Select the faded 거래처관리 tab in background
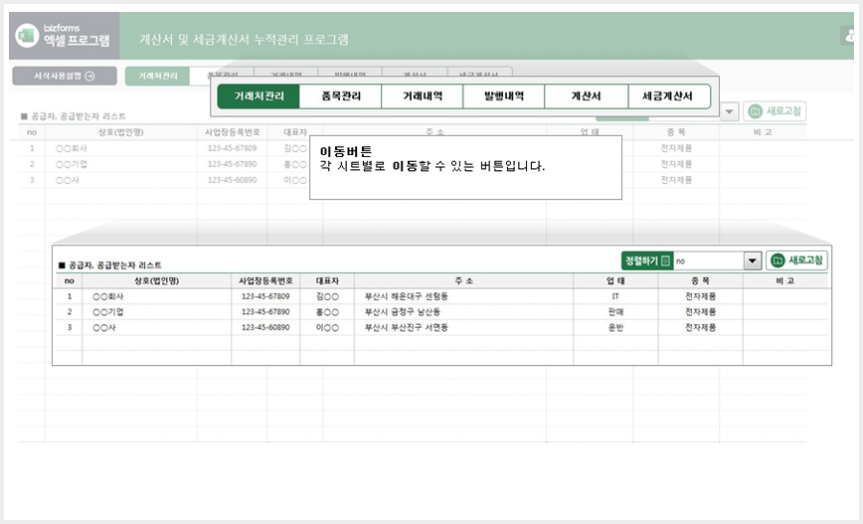863x524 pixels. [x=157, y=76]
